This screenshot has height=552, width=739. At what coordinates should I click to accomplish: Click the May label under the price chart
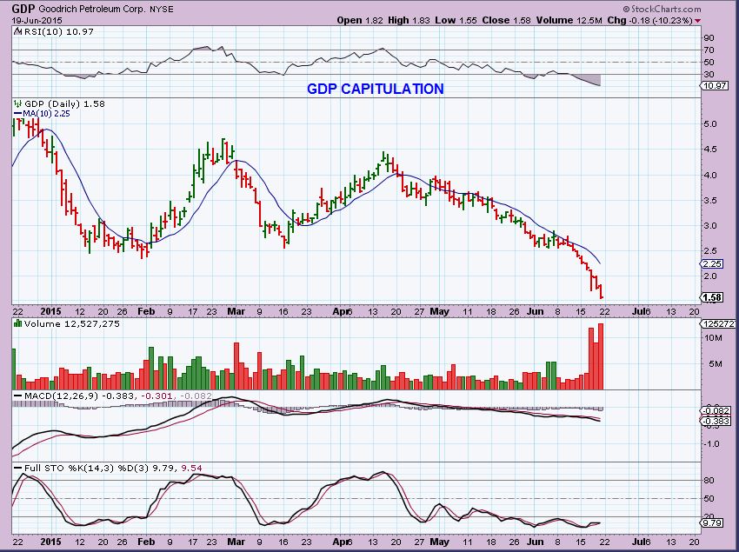point(439,311)
